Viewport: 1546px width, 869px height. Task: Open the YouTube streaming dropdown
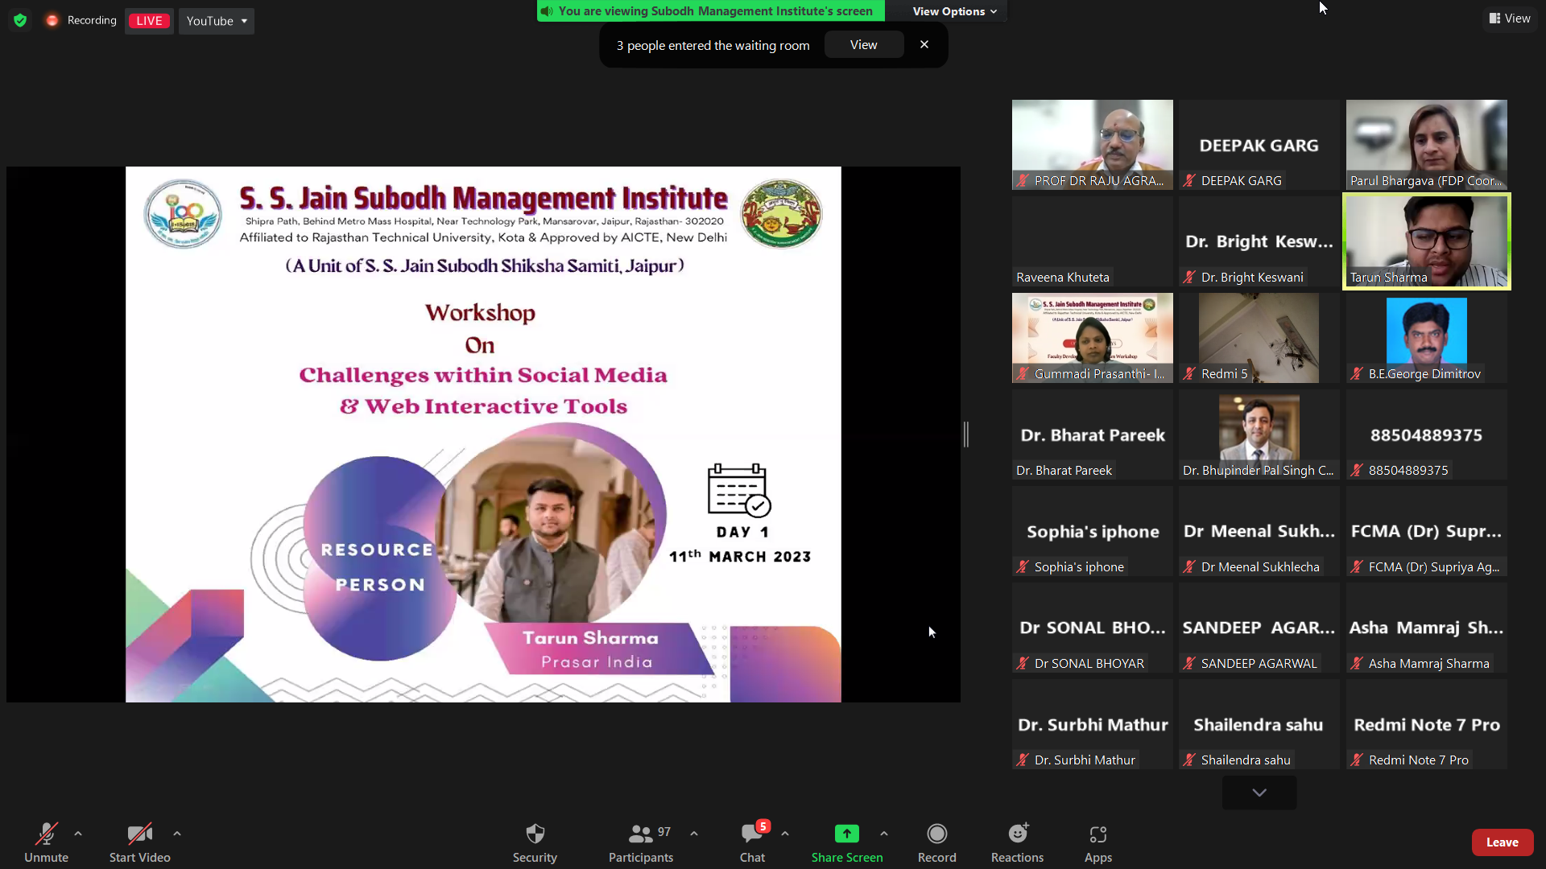pyautogui.click(x=216, y=21)
